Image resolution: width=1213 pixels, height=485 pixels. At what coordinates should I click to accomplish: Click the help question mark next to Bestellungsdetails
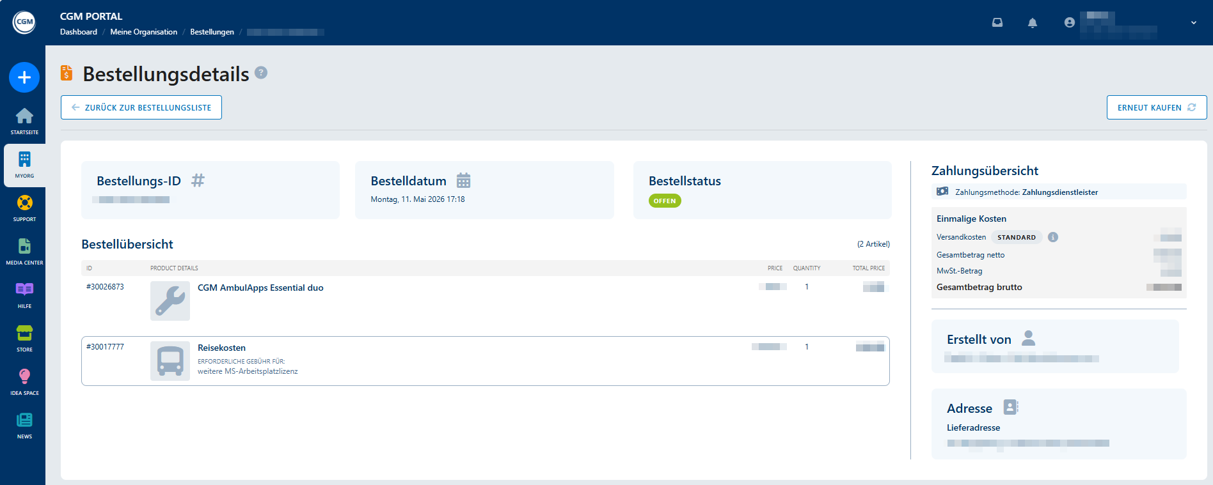tap(261, 73)
